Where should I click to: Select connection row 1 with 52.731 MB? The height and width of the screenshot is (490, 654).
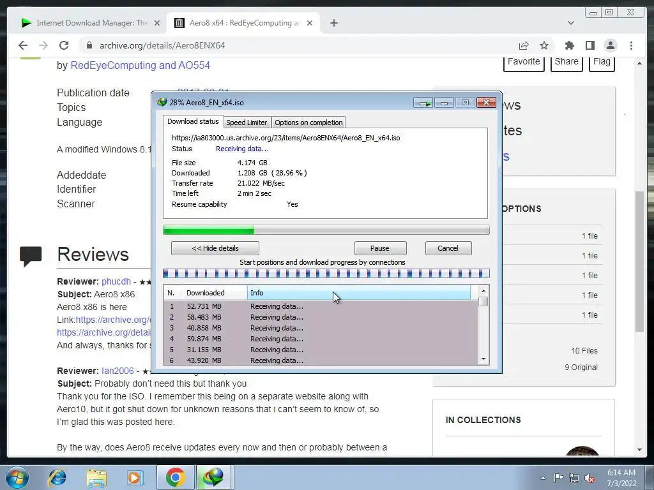tap(321, 306)
